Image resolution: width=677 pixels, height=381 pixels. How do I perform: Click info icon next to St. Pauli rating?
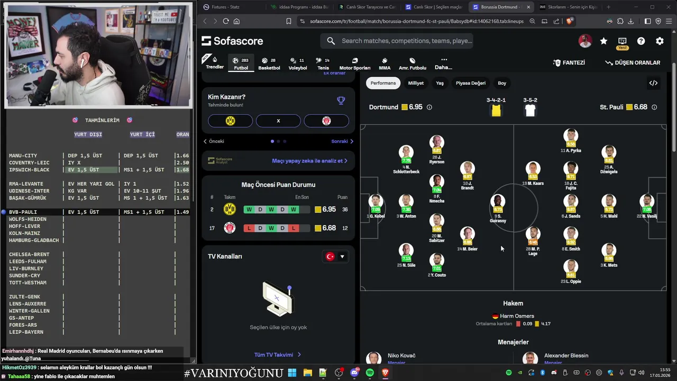coord(654,107)
